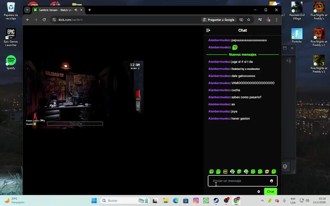The height and width of the screenshot is (206, 330).
Task: Pick the last green emote in the row
Action: click(x=274, y=172)
